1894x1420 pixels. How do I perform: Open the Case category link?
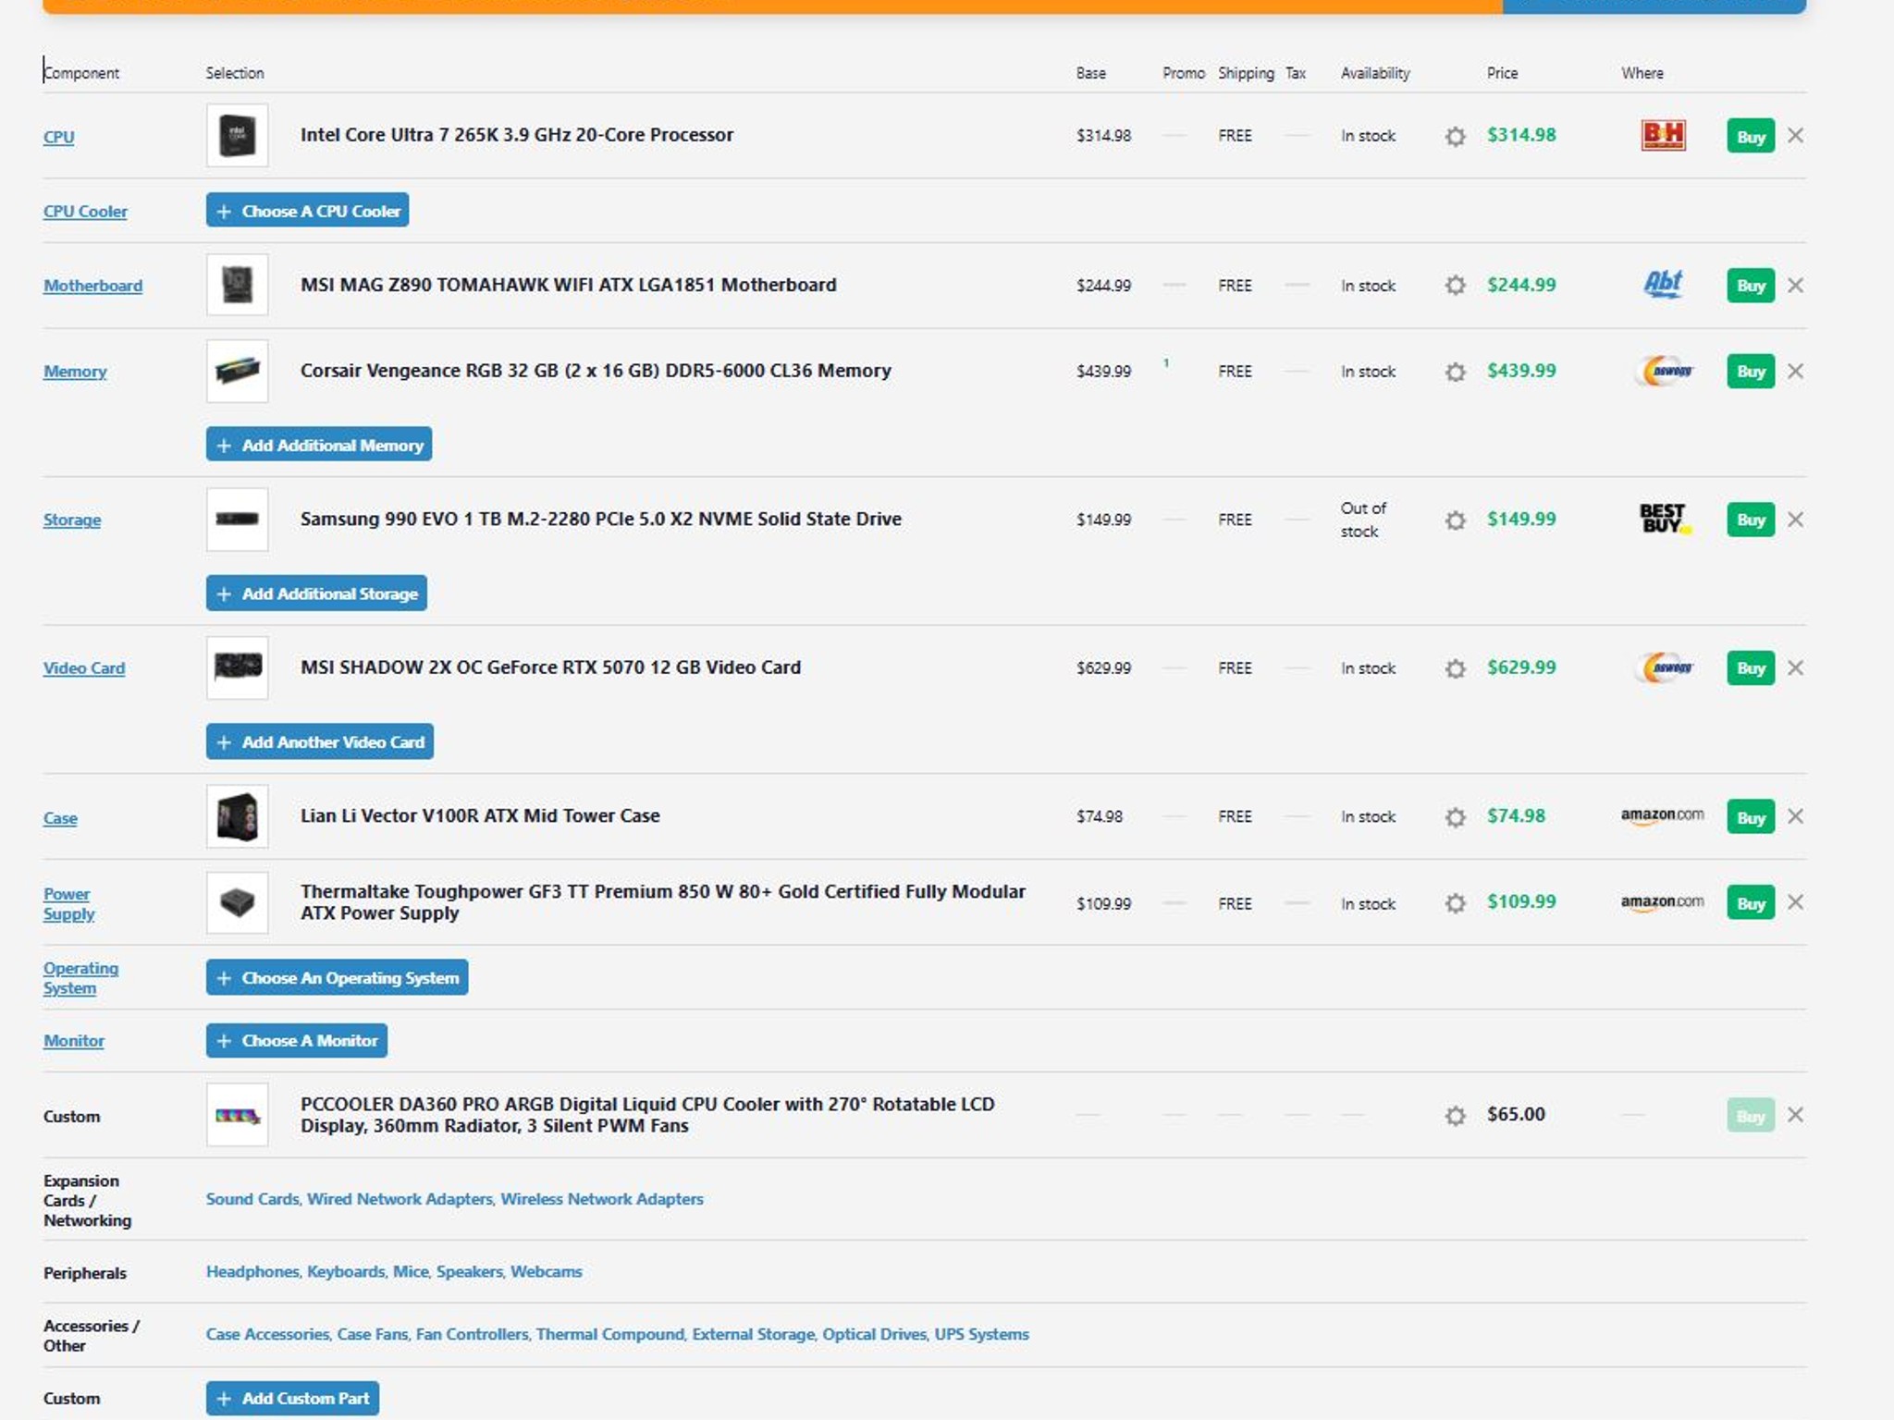60,817
